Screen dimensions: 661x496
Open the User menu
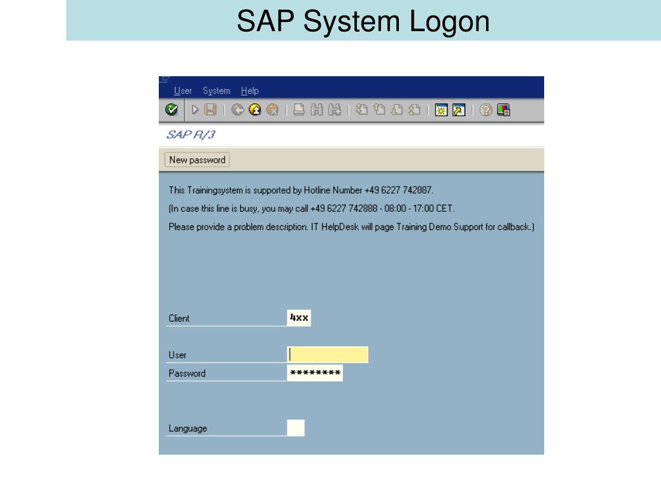click(183, 90)
